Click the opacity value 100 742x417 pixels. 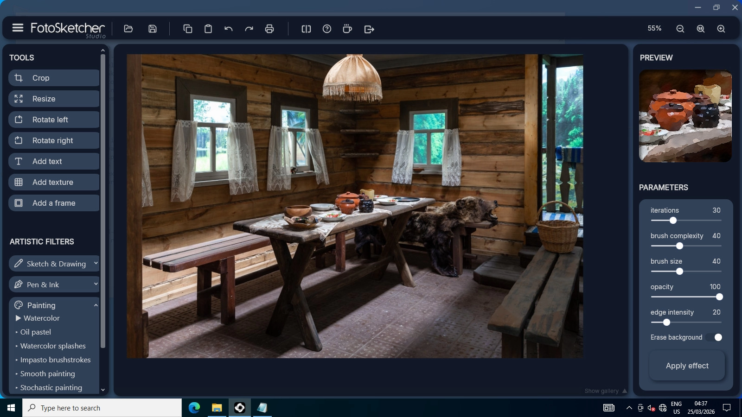[x=715, y=287]
